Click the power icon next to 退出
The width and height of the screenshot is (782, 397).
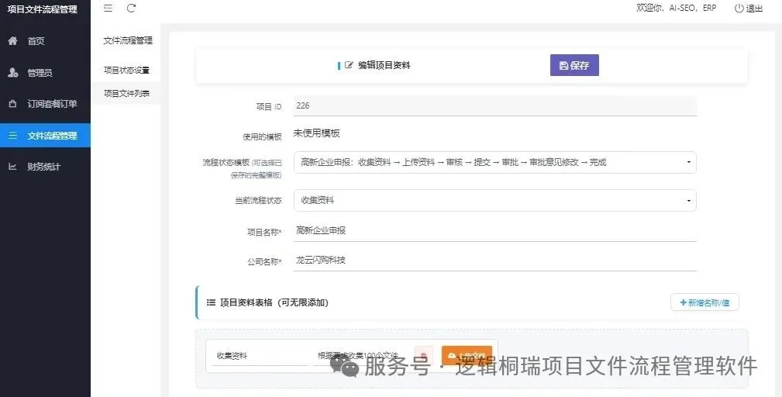tap(739, 9)
